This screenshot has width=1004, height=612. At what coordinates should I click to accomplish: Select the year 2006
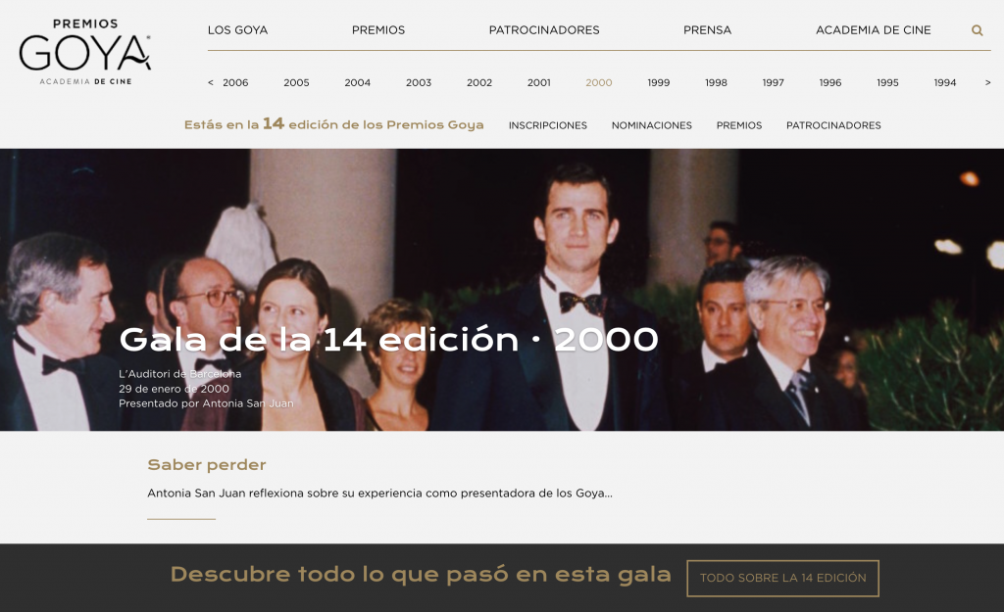235,83
